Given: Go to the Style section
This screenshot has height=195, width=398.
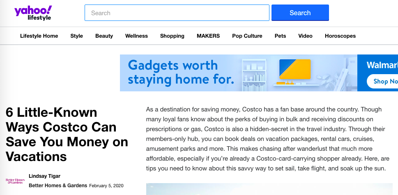Looking at the screenshot, I should [76, 36].
